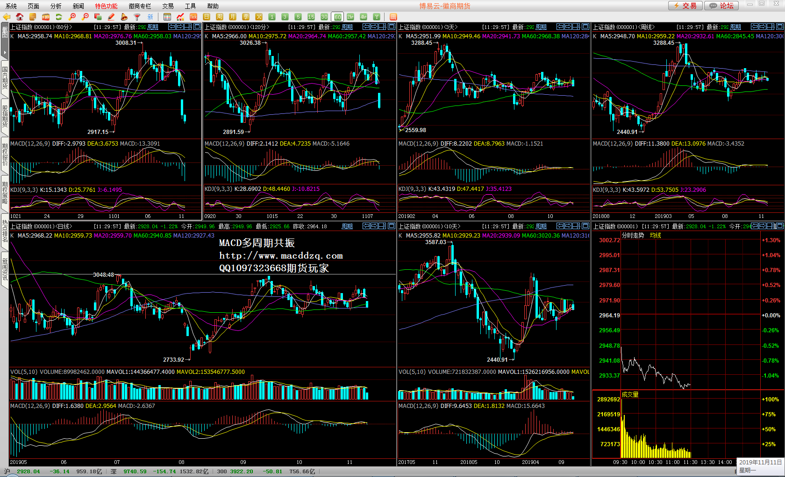Image resolution: width=785 pixels, height=477 pixels.
Task: Toggle split layout in 3天 chart header
Action: [x=577, y=27]
